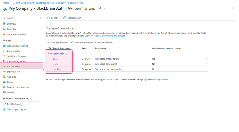Viewport: 239px width, 132px height.
Task: Grant admin consent for Default Directory
Action: click(91, 42)
